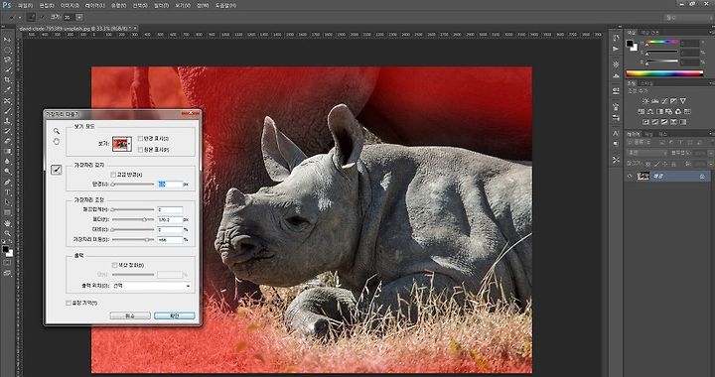Enable the Remember Settings (T) checkbox
The height and width of the screenshot is (377, 715).
pyautogui.click(x=69, y=303)
